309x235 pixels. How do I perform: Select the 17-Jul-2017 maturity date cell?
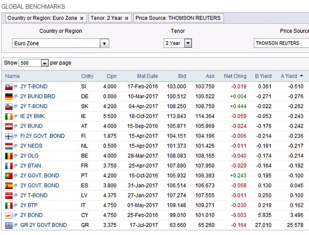[144, 225]
